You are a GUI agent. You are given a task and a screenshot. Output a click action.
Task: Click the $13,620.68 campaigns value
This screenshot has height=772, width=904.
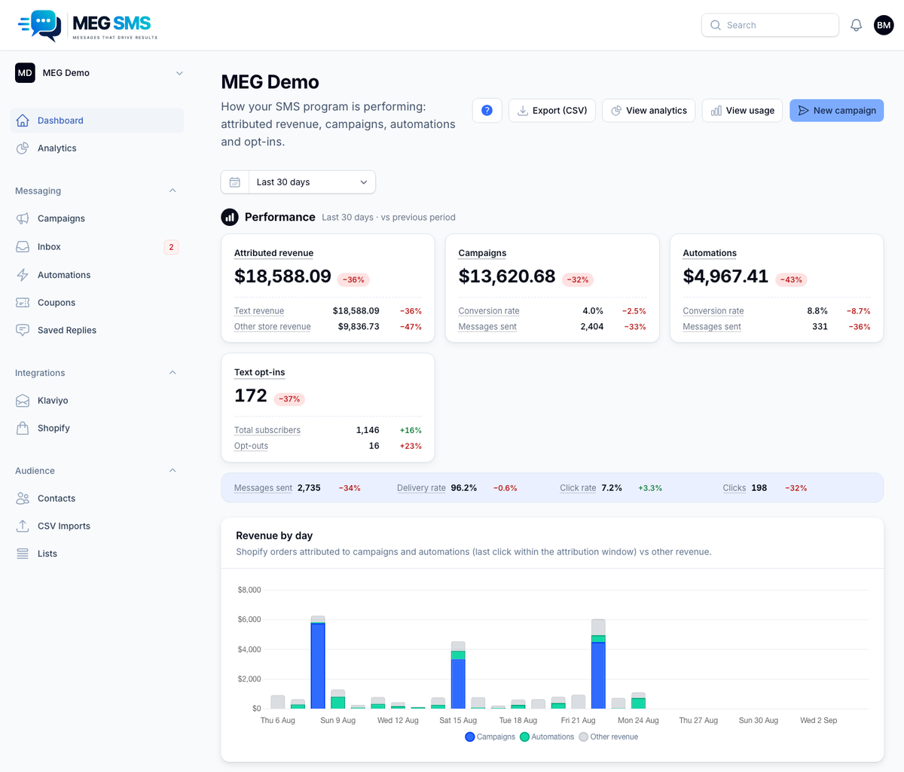507,276
